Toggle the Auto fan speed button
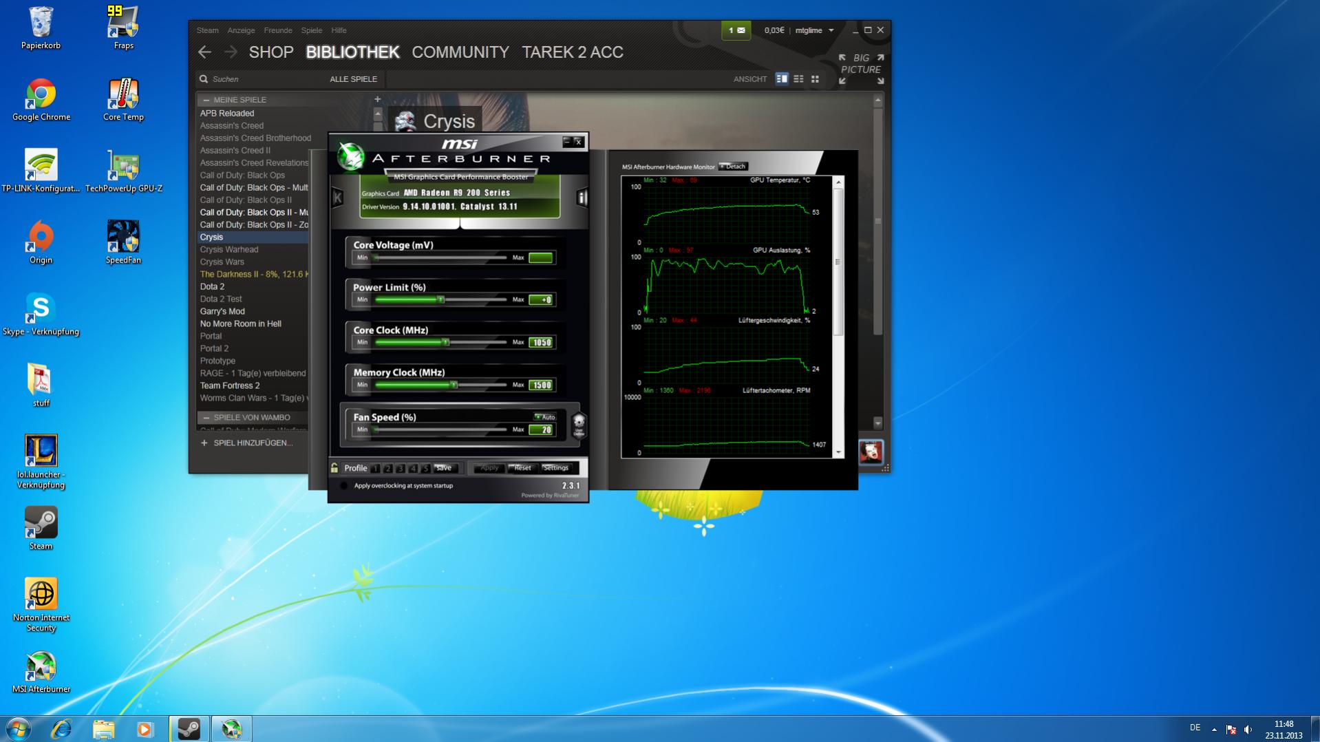The image size is (1320, 742). tap(545, 417)
